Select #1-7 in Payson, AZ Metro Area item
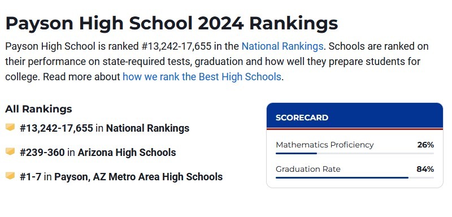The height and width of the screenshot is (217, 452). pos(121,177)
